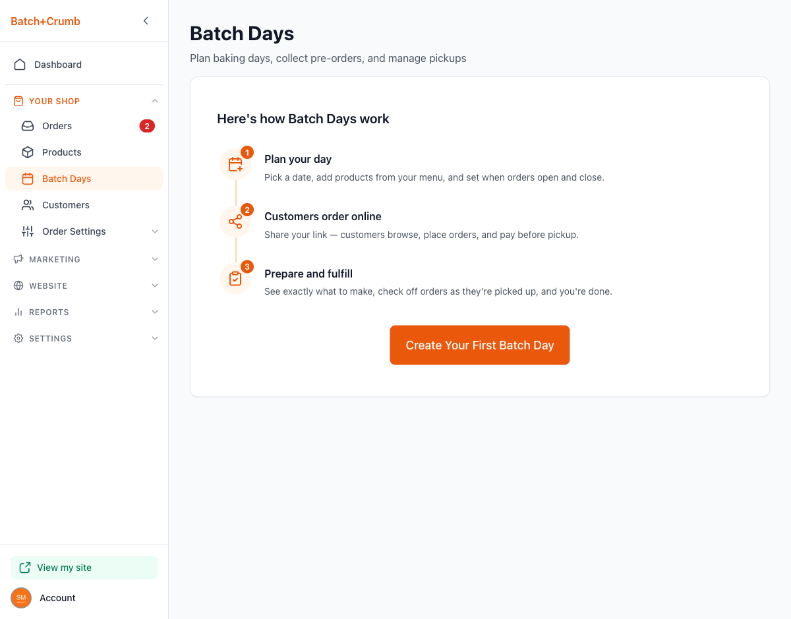Click the Orders inbox icon
The height and width of the screenshot is (619, 791).
28,126
